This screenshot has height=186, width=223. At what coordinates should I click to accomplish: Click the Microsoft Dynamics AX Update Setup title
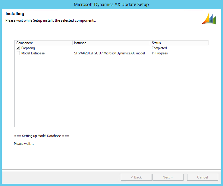click(x=111, y=5)
